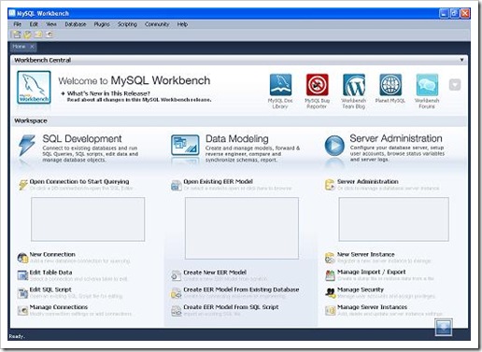This screenshot has width=482, height=352.
Task: Click the Ready status bar text
Action: 17,336
